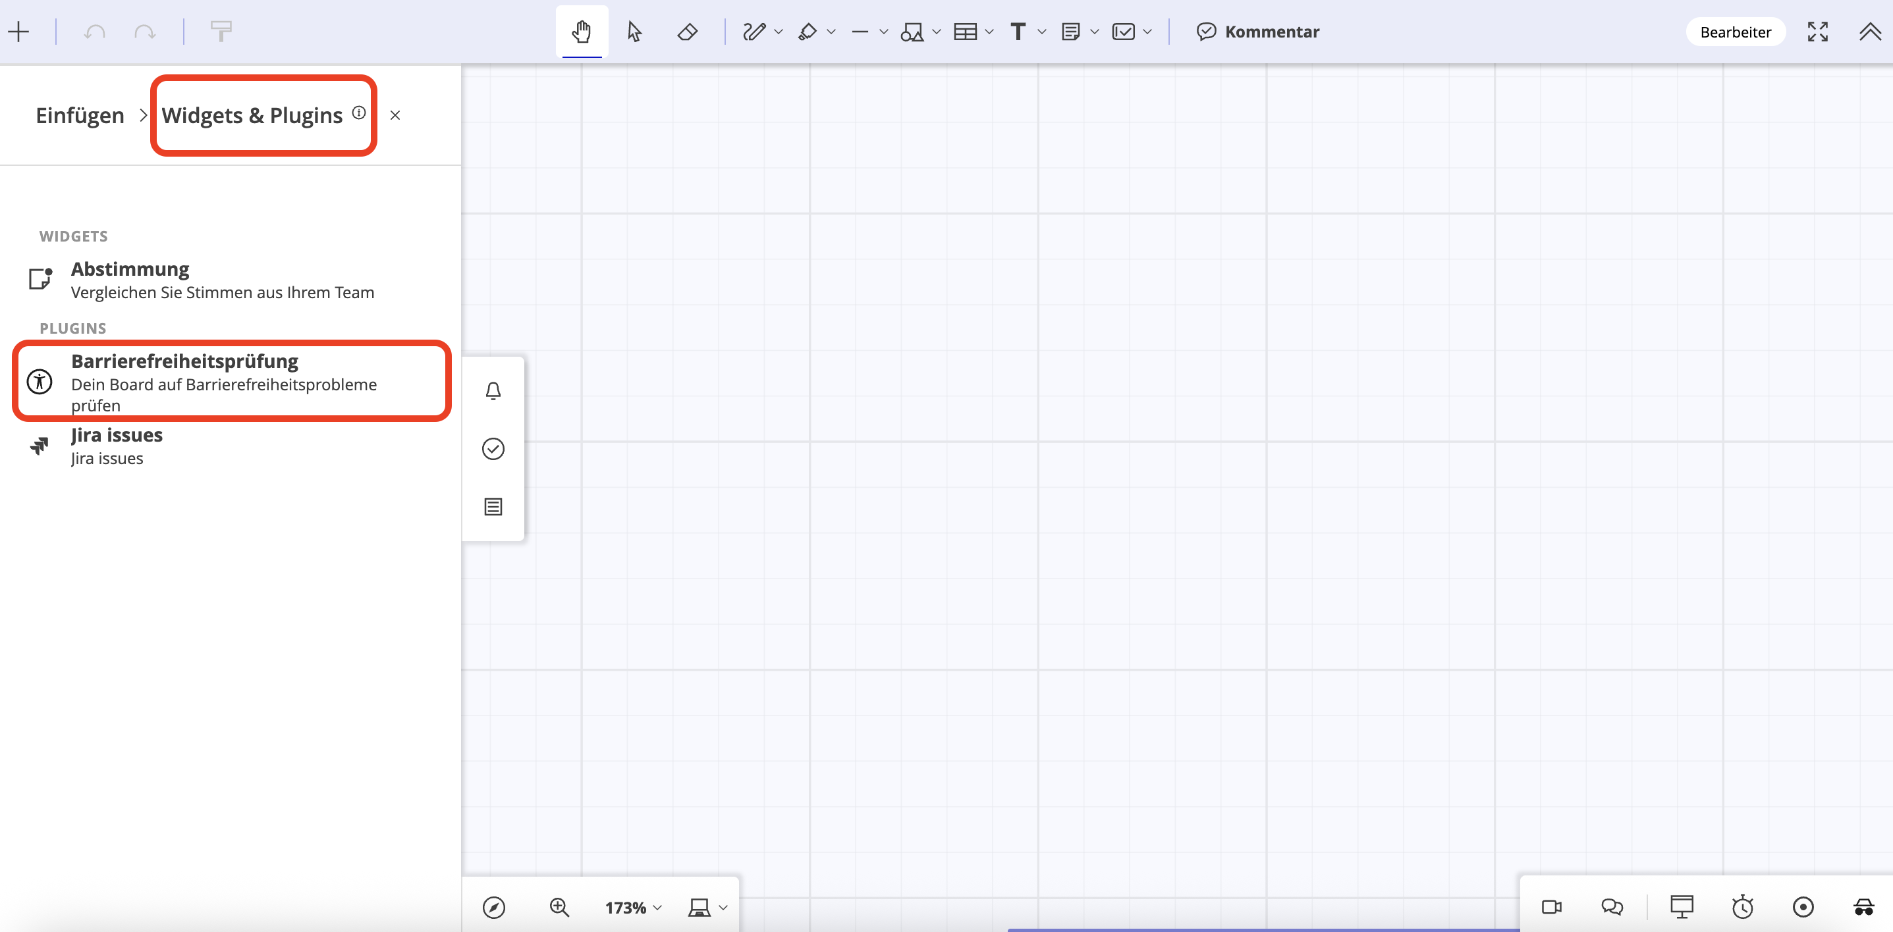Select the sticky note tool
The image size is (1893, 932).
pyautogui.click(x=1071, y=32)
